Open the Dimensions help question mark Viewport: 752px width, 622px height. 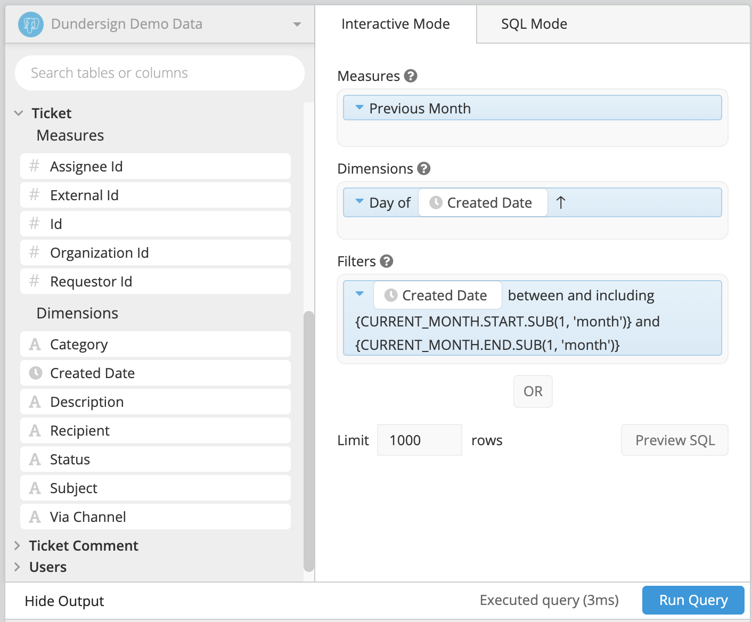[x=424, y=169]
